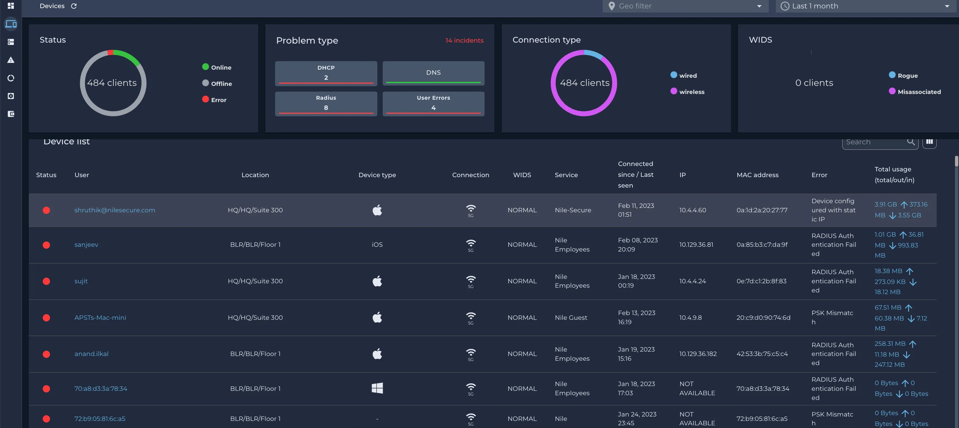Click the Apple icon in APSTs-Mac-mini row
The image size is (959, 428).
point(377,317)
